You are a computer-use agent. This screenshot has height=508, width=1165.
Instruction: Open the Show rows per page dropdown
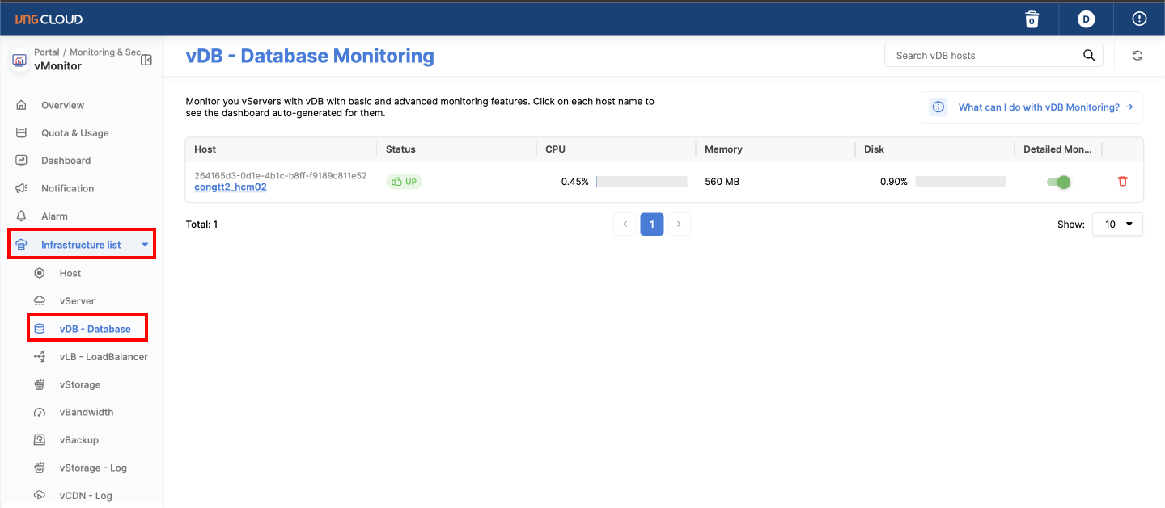point(1117,225)
